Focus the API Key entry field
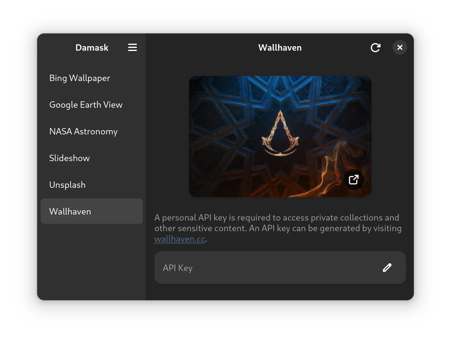This screenshot has height=341, width=451. (267, 268)
